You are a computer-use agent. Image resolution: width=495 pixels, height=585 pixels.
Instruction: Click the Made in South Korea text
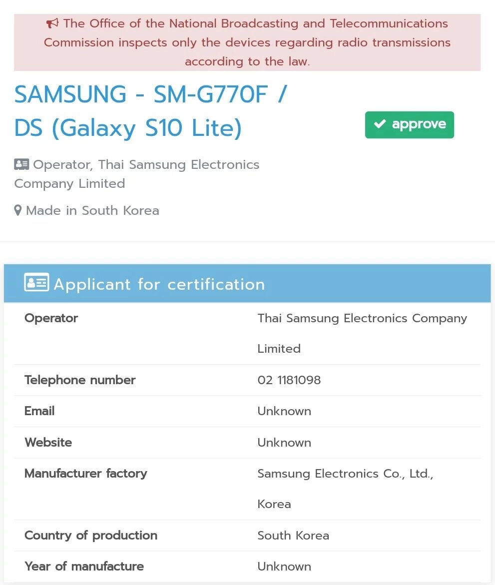point(92,210)
